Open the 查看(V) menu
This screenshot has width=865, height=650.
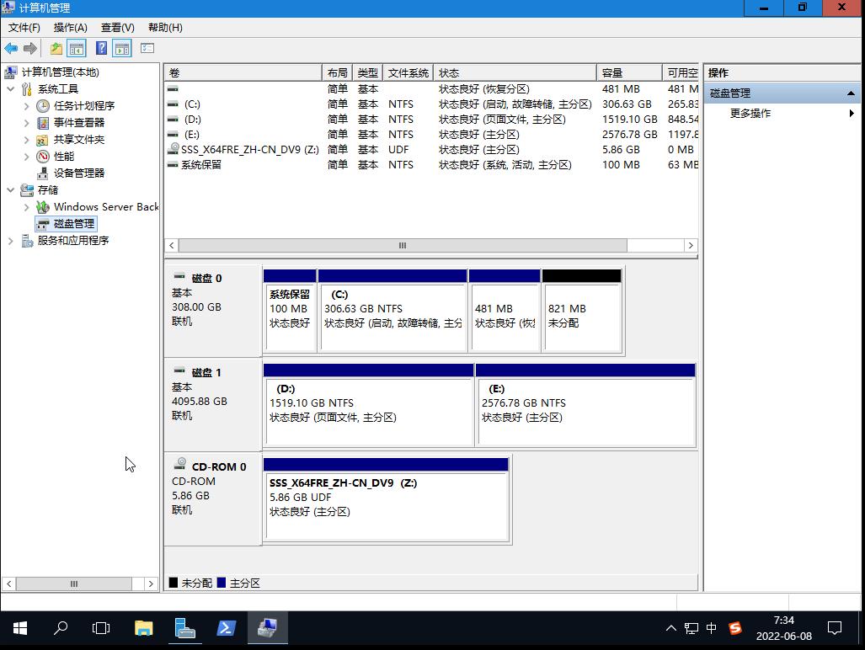click(x=116, y=27)
